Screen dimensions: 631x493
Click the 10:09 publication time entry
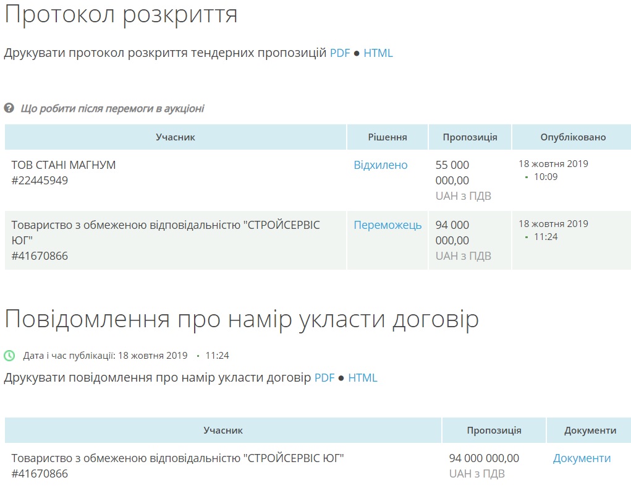(x=546, y=177)
